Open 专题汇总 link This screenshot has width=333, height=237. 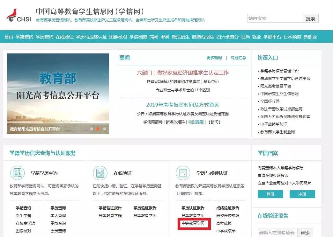tap(238, 58)
